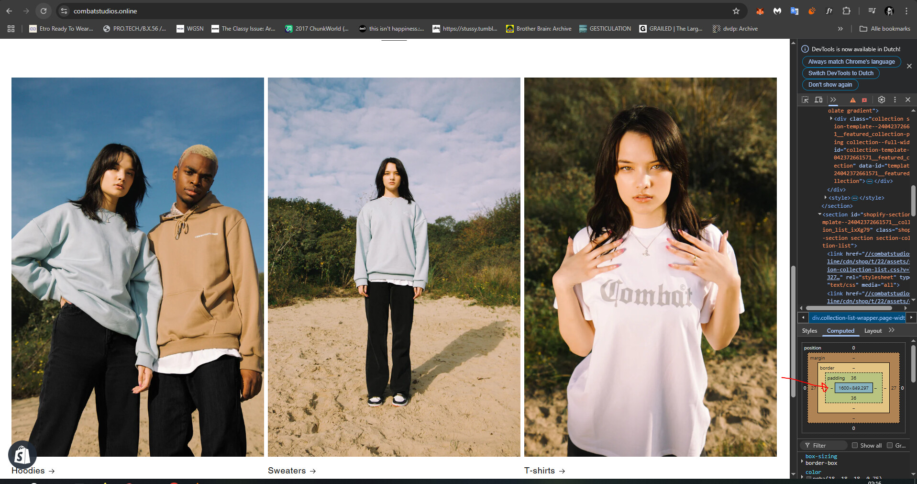
Task: Open the DevTools customize three-dot menu
Action: pos(895,100)
